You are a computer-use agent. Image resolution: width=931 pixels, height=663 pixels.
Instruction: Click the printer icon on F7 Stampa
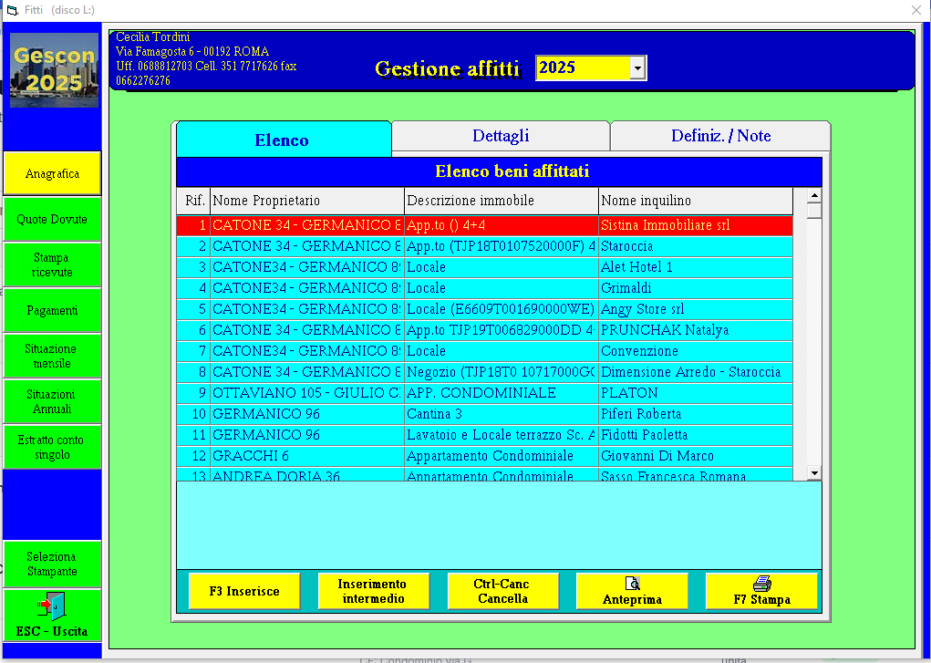(761, 584)
